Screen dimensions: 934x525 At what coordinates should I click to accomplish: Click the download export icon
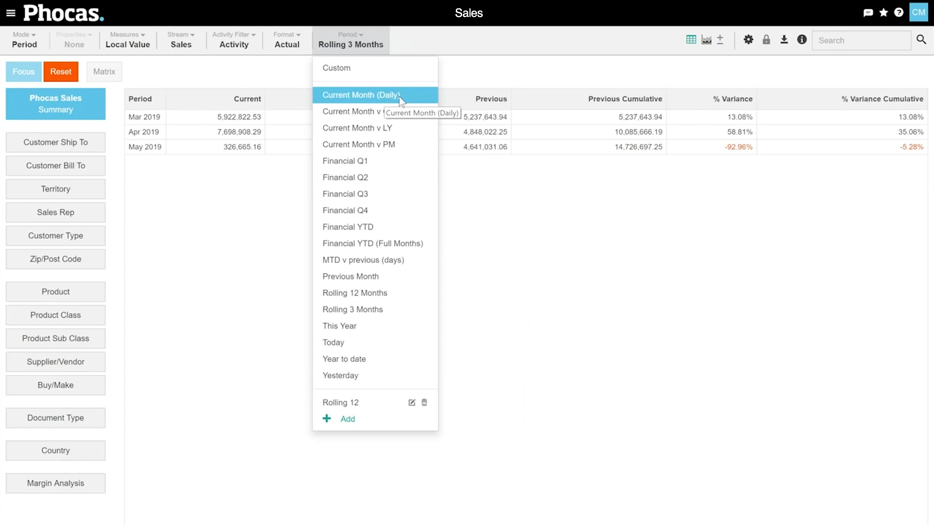pos(784,40)
